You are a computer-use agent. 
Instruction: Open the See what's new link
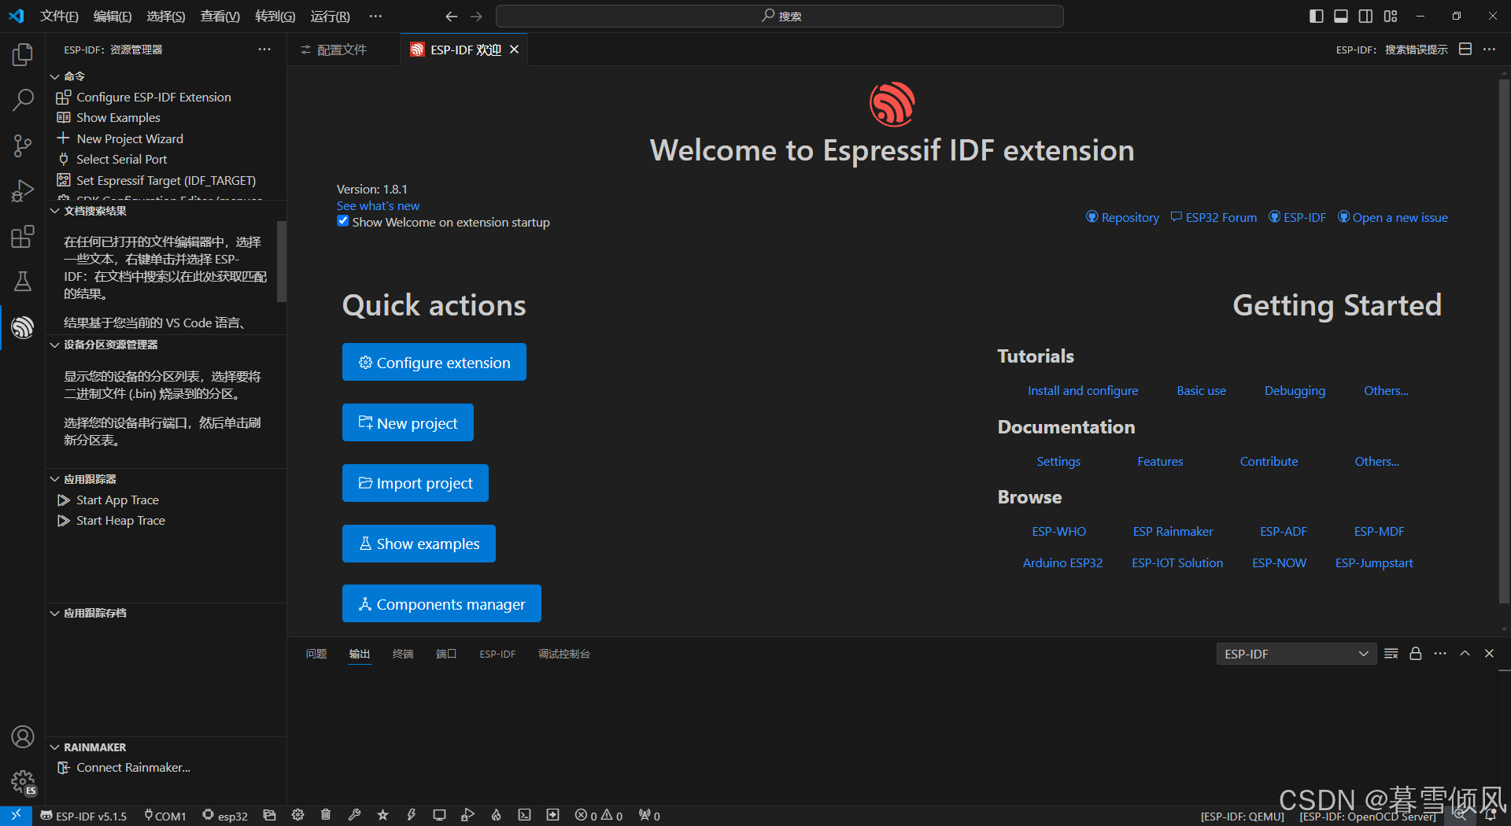coord(378,205)
